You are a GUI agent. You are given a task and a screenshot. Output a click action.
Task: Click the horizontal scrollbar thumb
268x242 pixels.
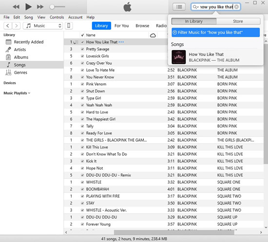coord(174,232)
